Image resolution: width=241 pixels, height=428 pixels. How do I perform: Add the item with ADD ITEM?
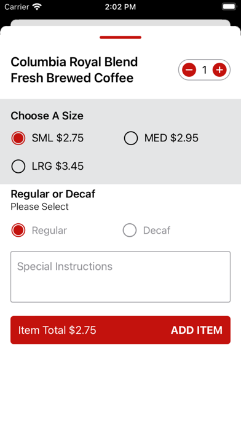[x=197, y=330]
